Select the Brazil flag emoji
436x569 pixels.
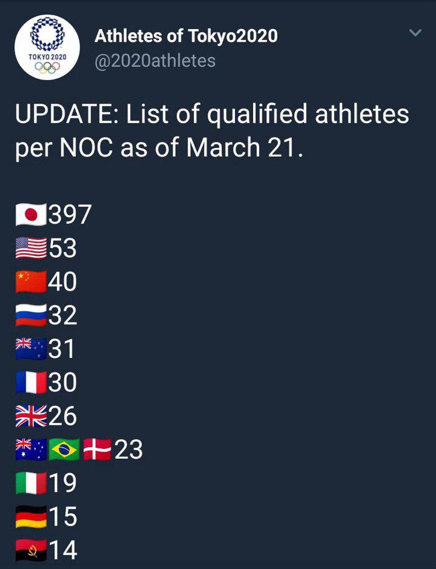(64, 450)
